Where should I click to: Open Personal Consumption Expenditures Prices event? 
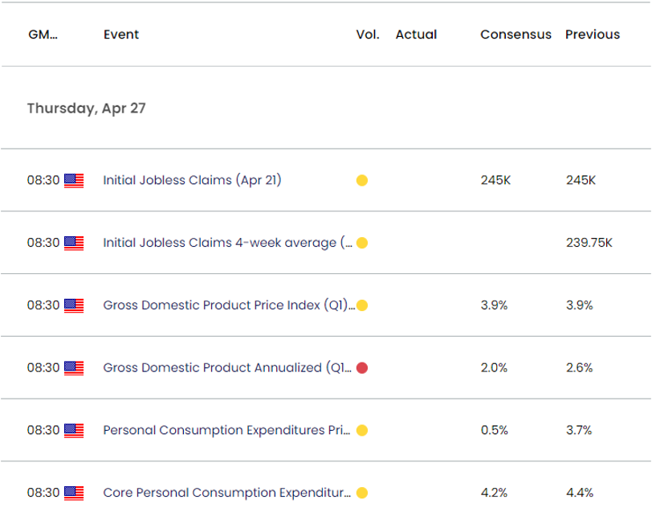click(226, 430)
